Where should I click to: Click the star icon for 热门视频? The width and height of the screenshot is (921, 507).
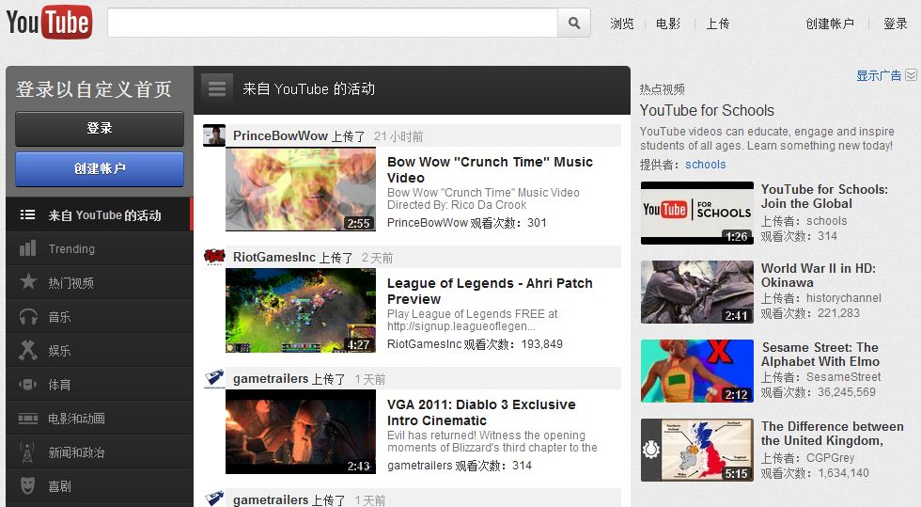pos(27,282)
